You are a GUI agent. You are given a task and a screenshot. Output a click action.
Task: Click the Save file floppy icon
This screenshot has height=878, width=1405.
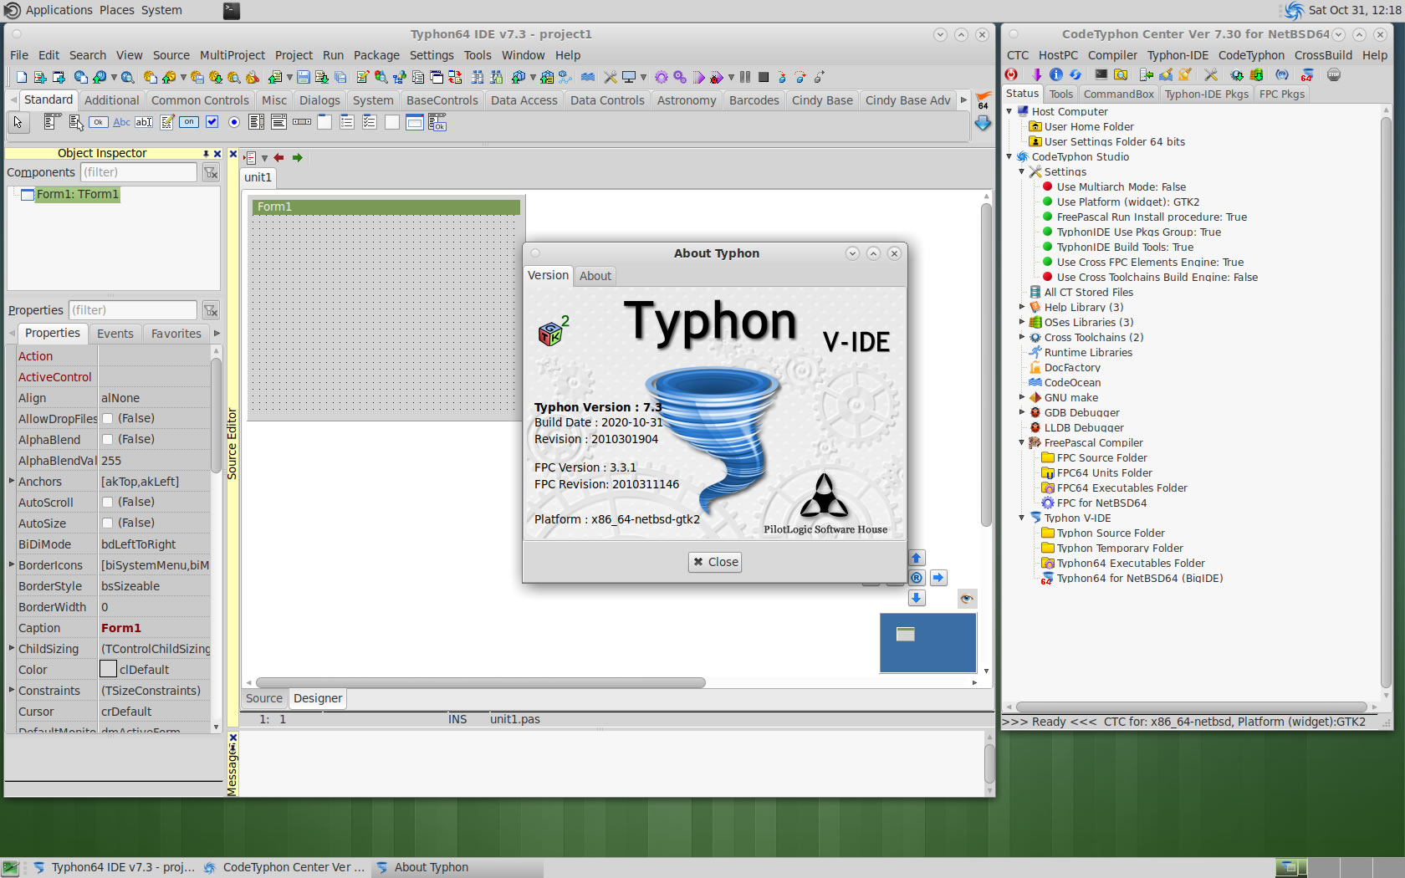[303, 77]
